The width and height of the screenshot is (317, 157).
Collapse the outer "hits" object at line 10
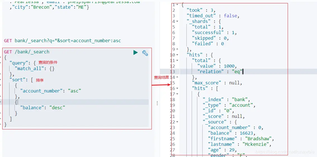pyautogui.click(x=177, y=55)
